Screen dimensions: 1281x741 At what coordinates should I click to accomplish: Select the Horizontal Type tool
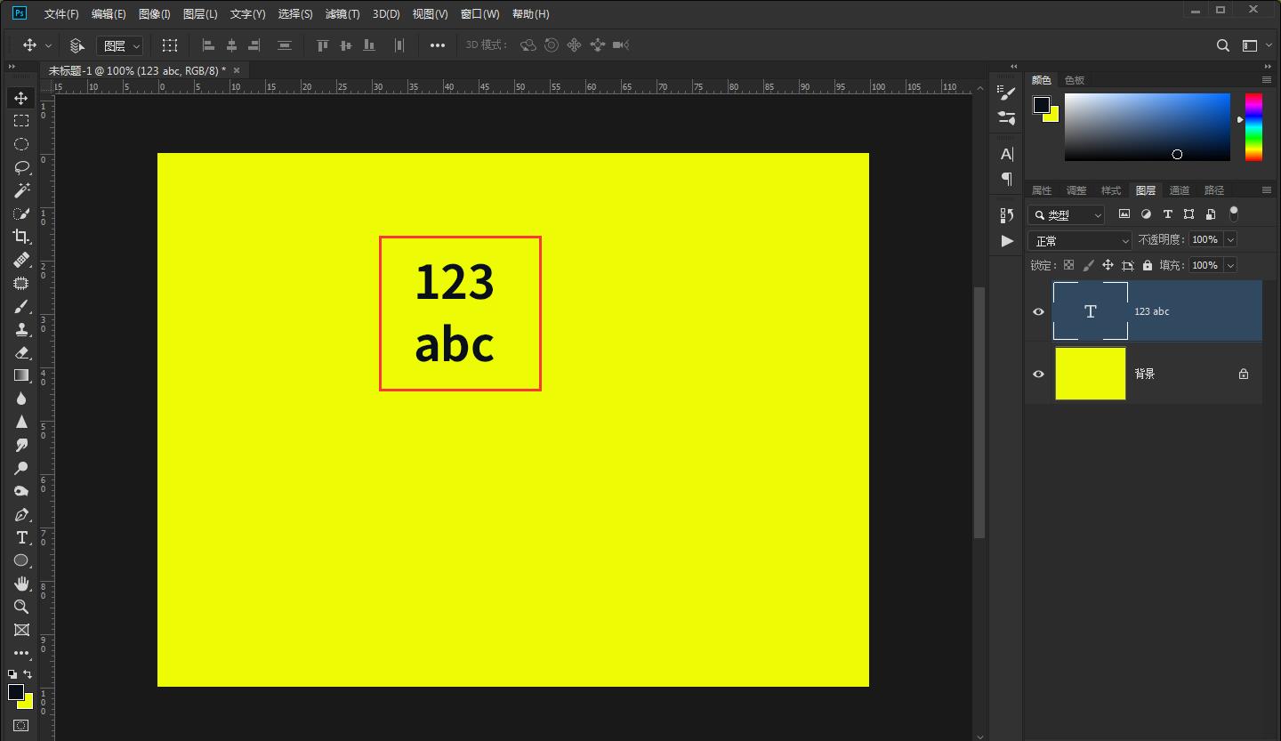coord(21,537)
